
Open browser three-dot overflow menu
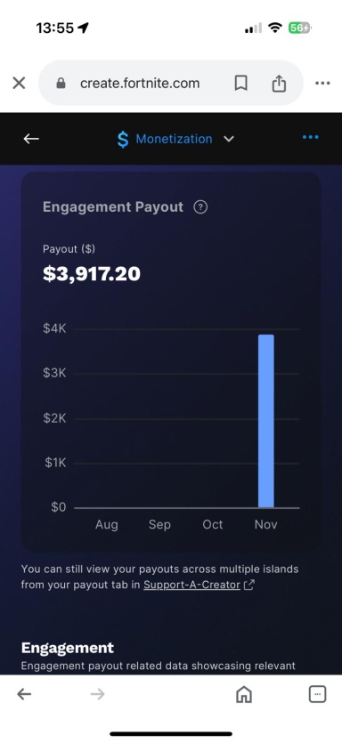(x=322, y=84)
